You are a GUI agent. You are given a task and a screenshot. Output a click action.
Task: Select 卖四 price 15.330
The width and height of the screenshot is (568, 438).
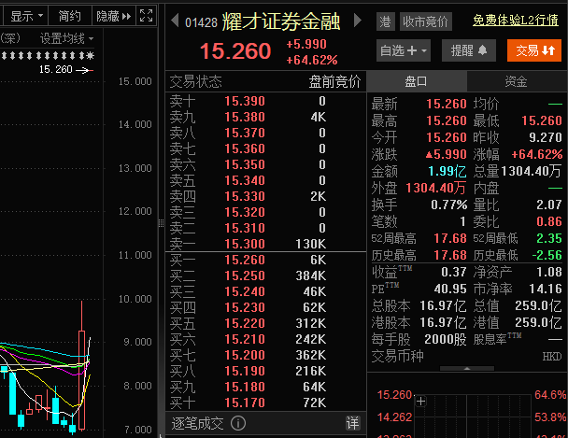click(x=245, y=196)
